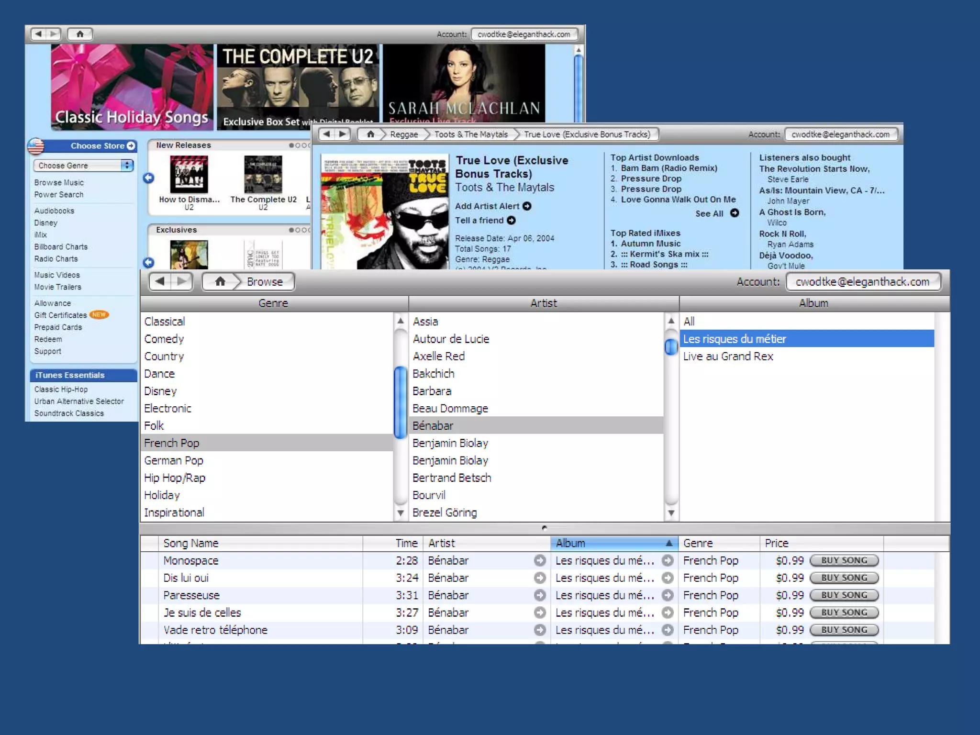This screenshot has width=980, height=735.
Task: Click the Choose Store arrow icon
Action: click(x=131, y=146)
